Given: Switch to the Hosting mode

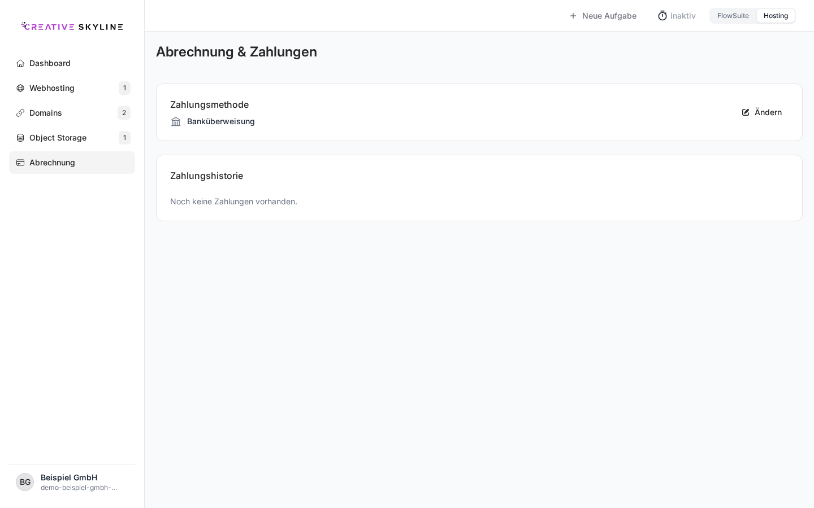Looking at the screenshot, I should (776, 16).
